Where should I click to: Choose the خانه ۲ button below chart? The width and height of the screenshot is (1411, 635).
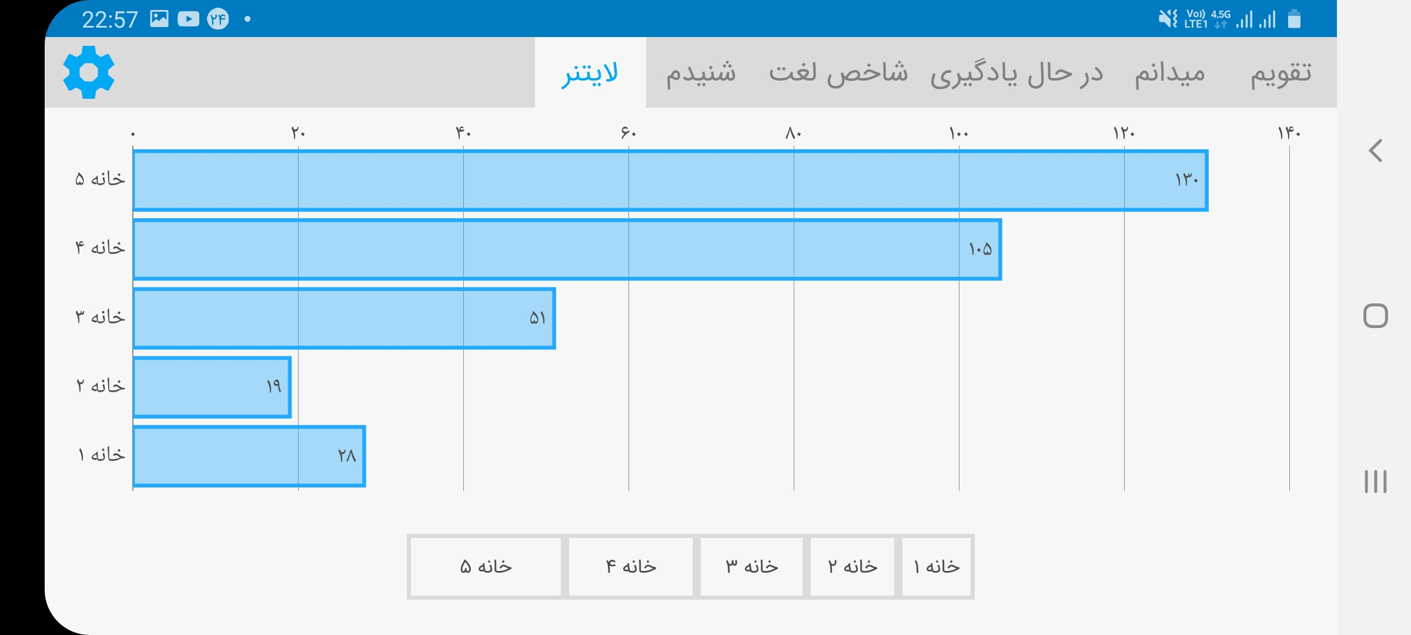coord(852,567)
